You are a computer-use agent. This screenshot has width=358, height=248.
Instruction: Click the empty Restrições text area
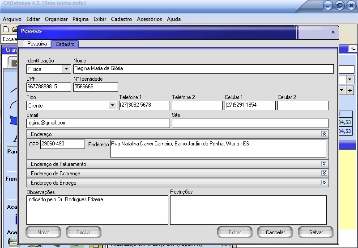[248, 210]
